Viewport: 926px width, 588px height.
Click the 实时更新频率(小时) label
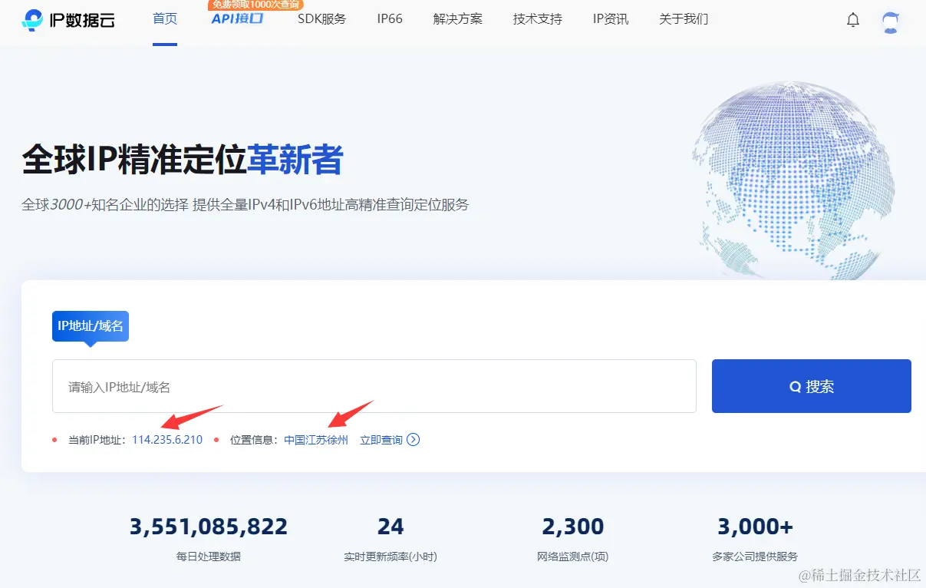[x=391, y=557]
